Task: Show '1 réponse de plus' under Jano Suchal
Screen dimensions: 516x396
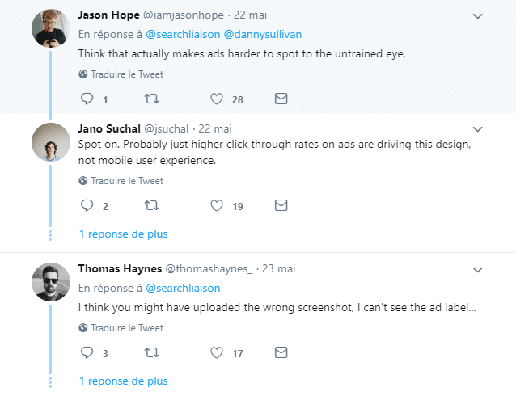Action: tap(124, 234)
